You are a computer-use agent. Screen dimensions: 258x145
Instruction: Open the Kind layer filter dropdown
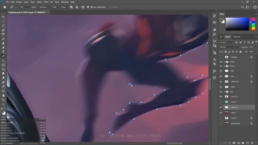pos(227,42)
